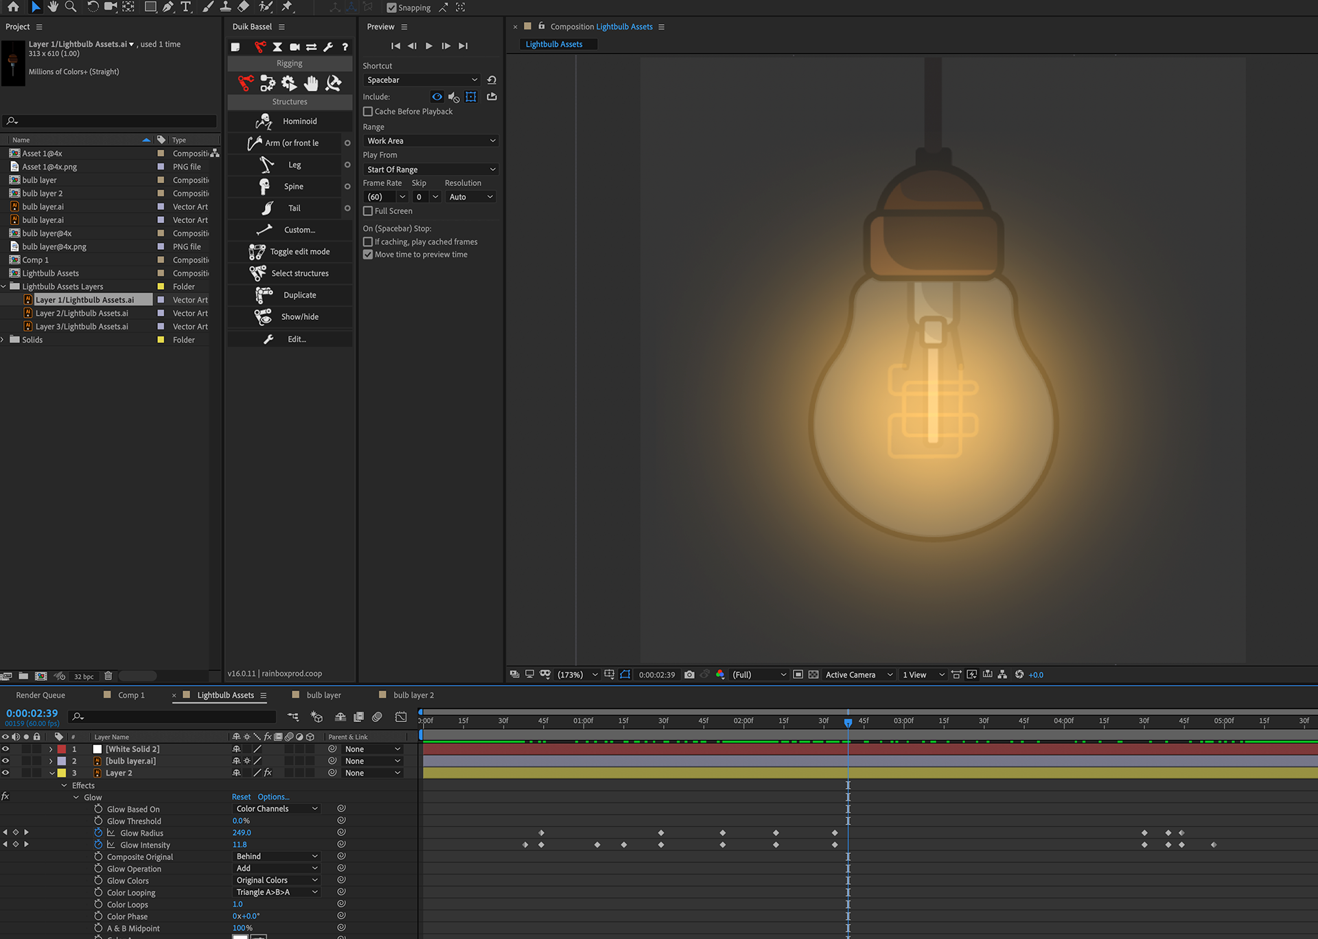The image size is (1318, 939).
Task: Click the Duik help question mark
Action: (345, 47)
